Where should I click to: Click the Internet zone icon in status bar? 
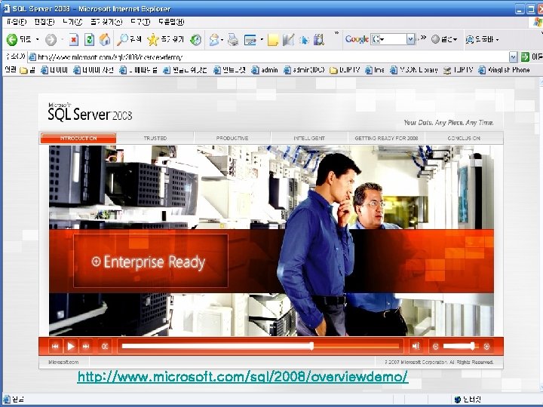[458, 399]
